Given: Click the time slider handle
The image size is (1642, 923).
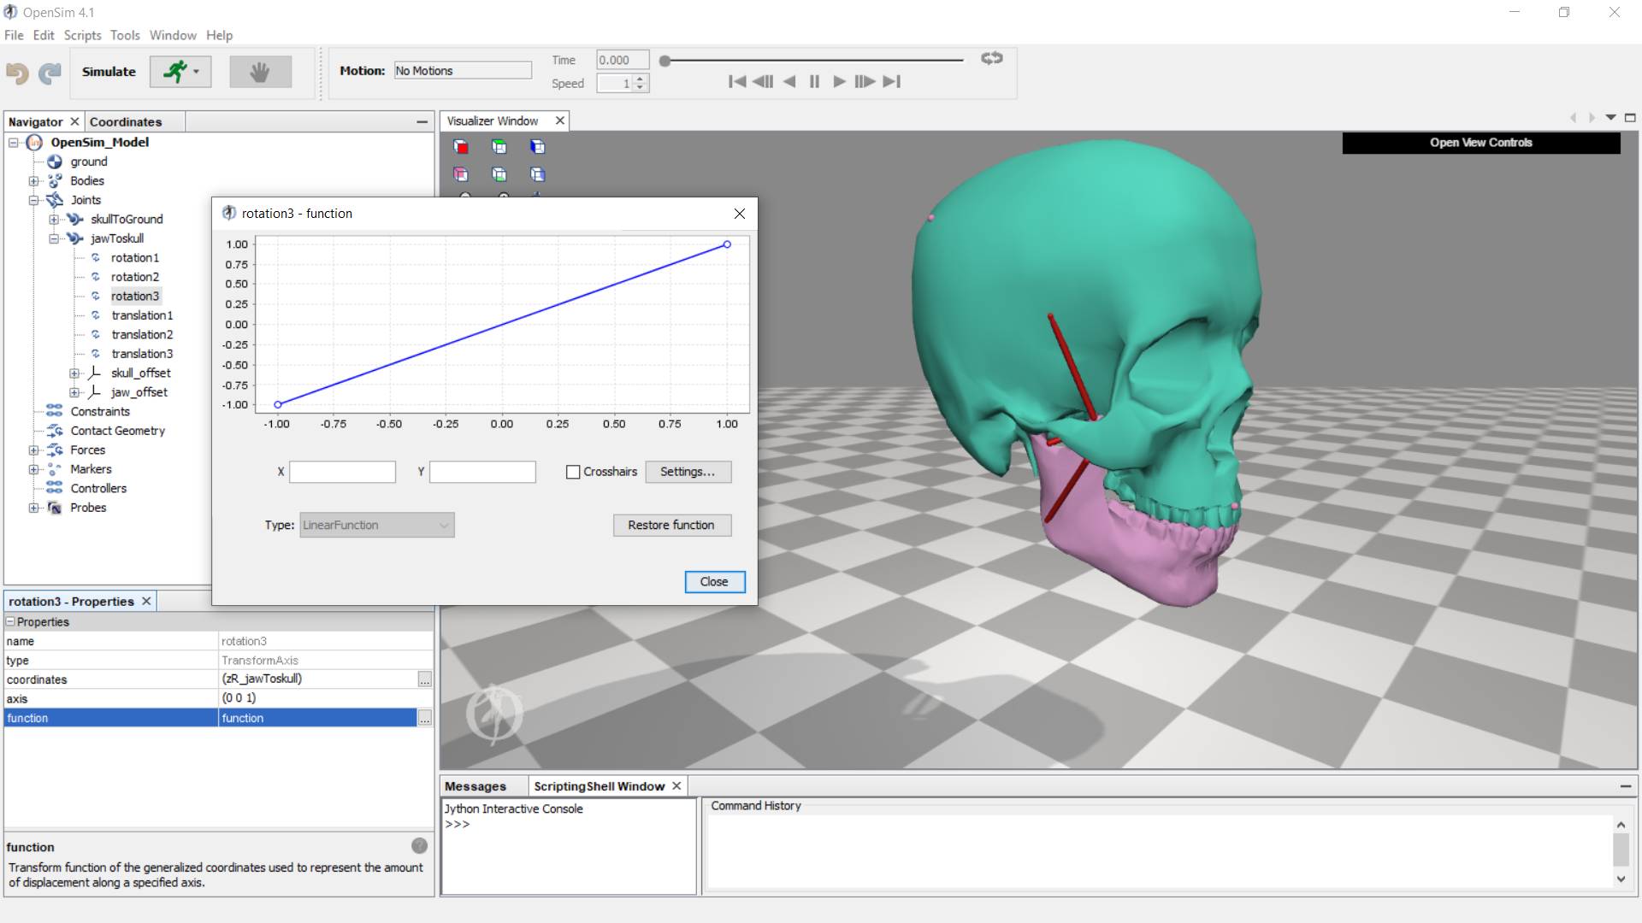Looking at the screenshot, I should tap(664, 61).
